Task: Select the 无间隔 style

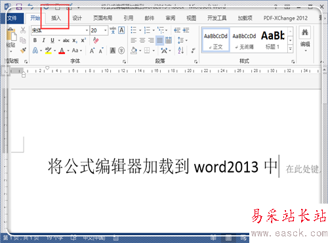Action: click(x=244, y=41)
